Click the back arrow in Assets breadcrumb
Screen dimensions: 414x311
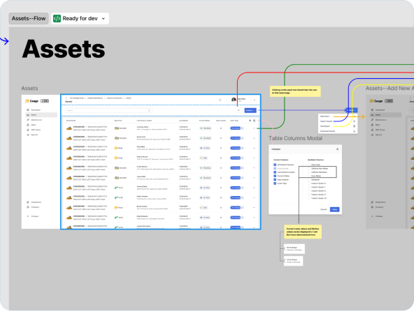(x=66, y=98)
